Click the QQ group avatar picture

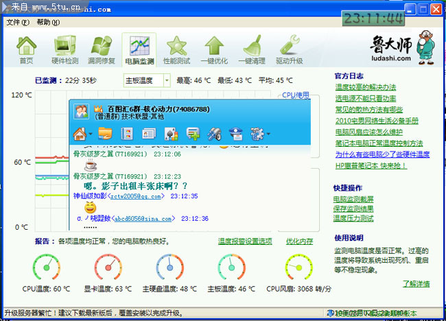click(x=80, y=112)
